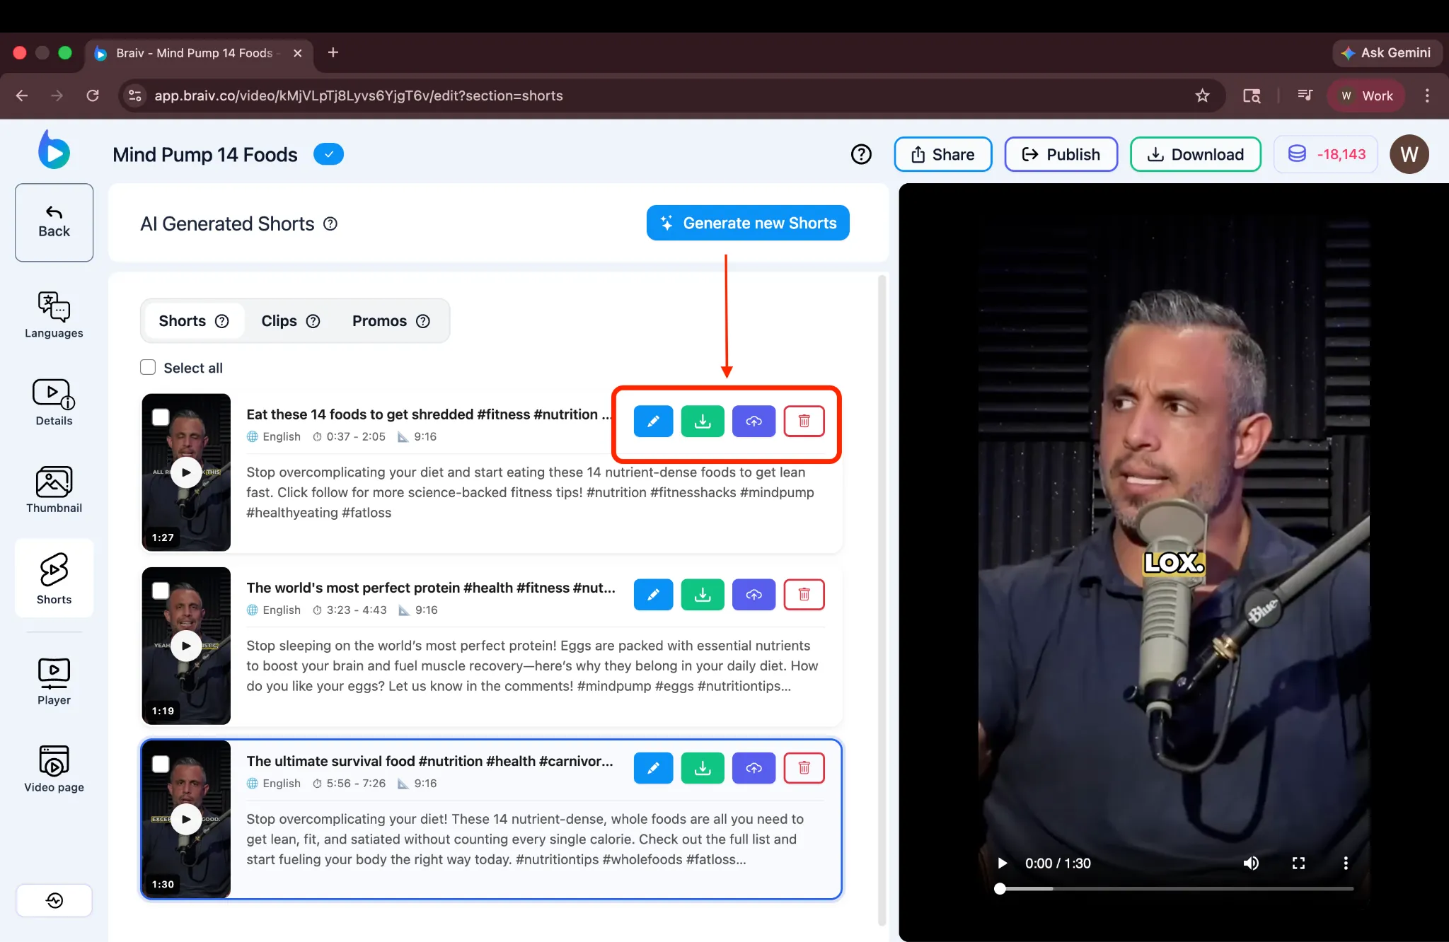1449x942 pixels.
Task: Edit 'The ultimate survival food' short
Action: point(653,768)
